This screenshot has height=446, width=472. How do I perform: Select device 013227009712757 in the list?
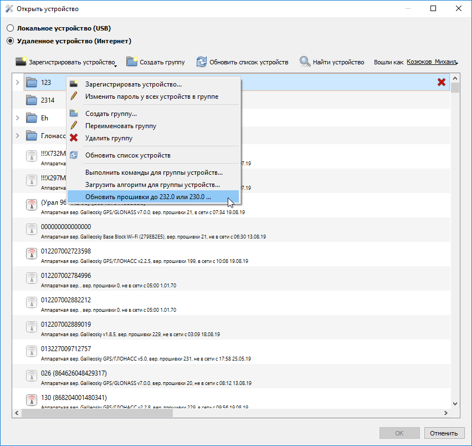(x=66, y=349)
